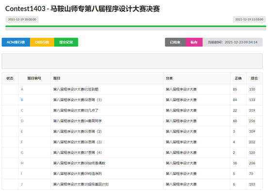Screen dimensions: 268x194
Task: Open the ACM排行榜 ranking page
Action: coord(16,42)
